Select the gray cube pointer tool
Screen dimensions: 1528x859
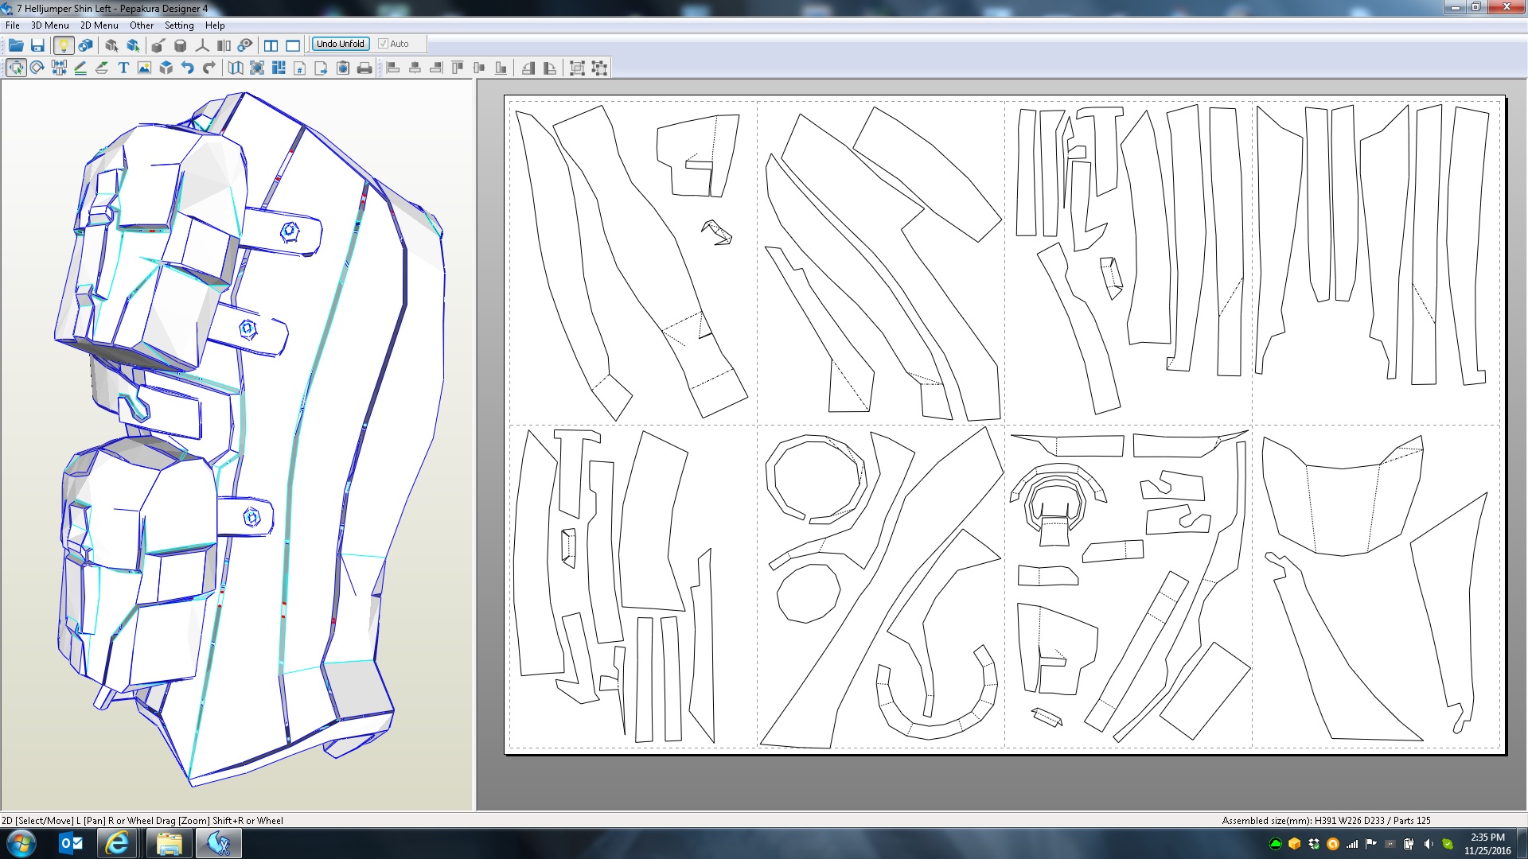coord(111,45)
